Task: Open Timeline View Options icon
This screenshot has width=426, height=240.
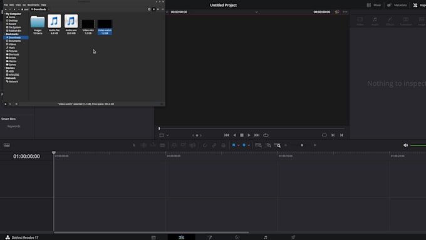Action: click(7, 145)
